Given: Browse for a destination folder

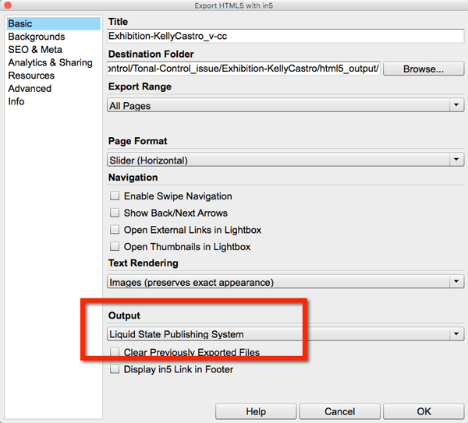Looking at the screenshot, I should 424,69.
